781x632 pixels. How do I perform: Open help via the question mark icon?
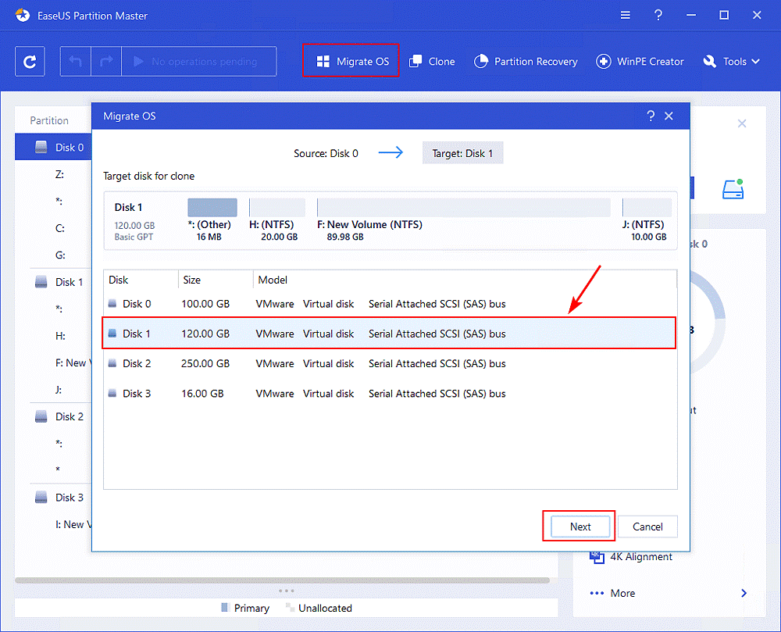[658, 15]
